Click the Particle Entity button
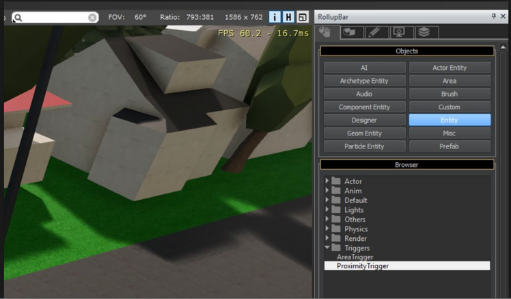The image size is (511, 299). [365, 146]
